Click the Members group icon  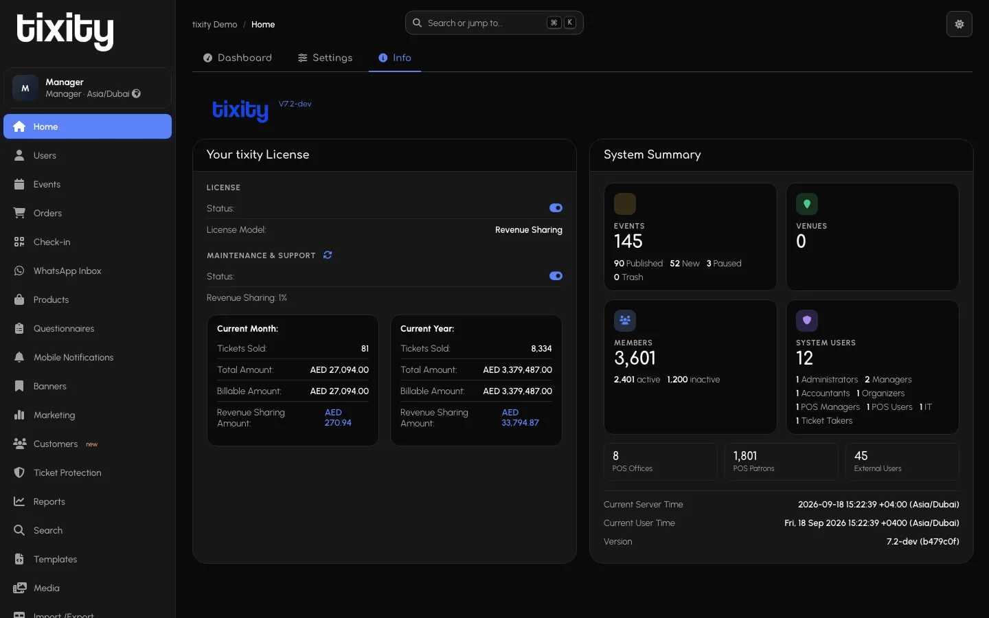click(624, 321)
